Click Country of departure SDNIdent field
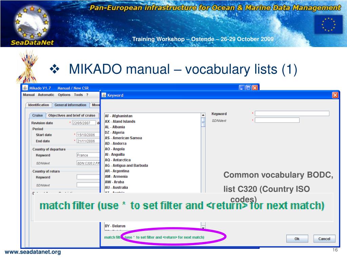 click(x=88, y=163)
